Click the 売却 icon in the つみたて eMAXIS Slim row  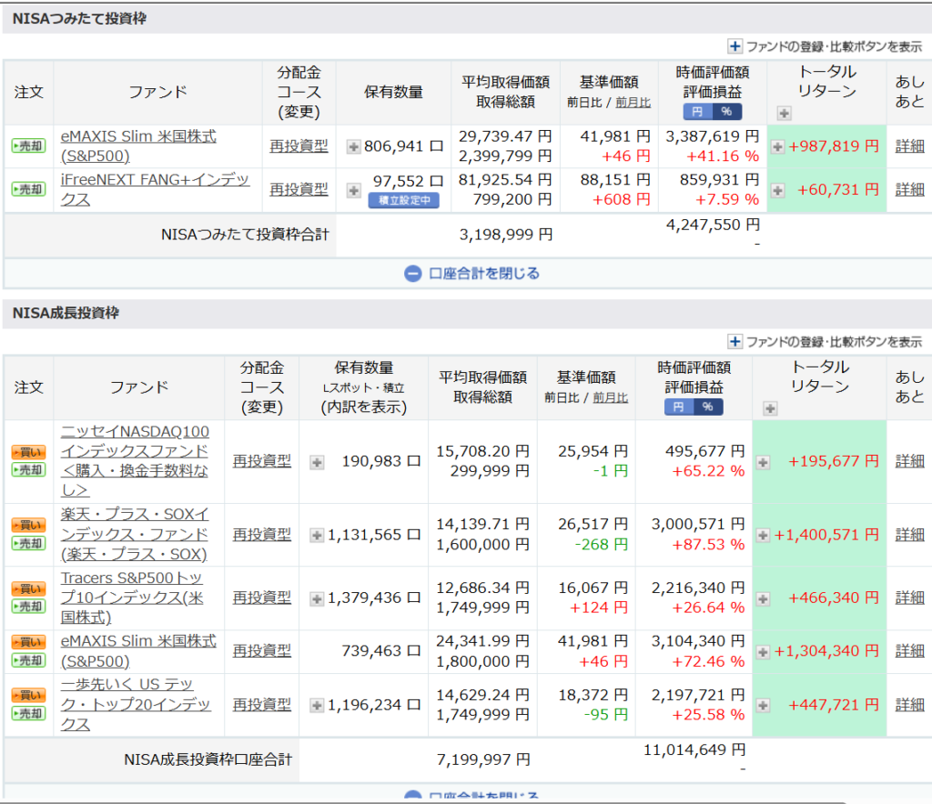tap(28, 146)
